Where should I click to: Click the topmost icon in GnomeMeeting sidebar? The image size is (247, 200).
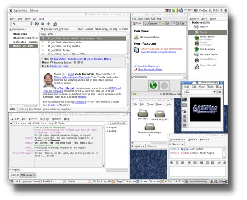pyautogui.click(x=184, y=100)
